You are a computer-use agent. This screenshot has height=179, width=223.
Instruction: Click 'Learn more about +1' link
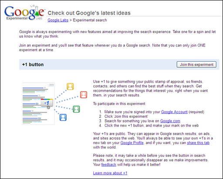coord(110,173)
